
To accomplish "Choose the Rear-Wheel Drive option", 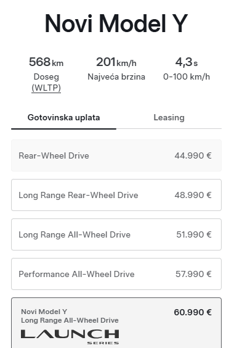I will click(x=116, y=155).
